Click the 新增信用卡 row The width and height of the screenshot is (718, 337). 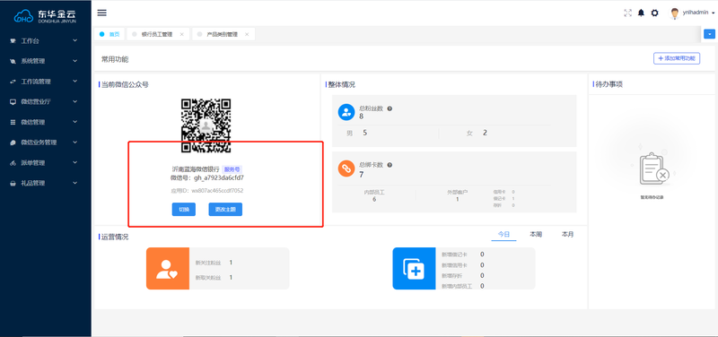[462, 265]
